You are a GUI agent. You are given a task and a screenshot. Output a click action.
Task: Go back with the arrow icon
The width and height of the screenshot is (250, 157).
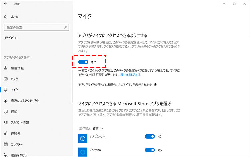pyautogui.click(x=6, y=4)
